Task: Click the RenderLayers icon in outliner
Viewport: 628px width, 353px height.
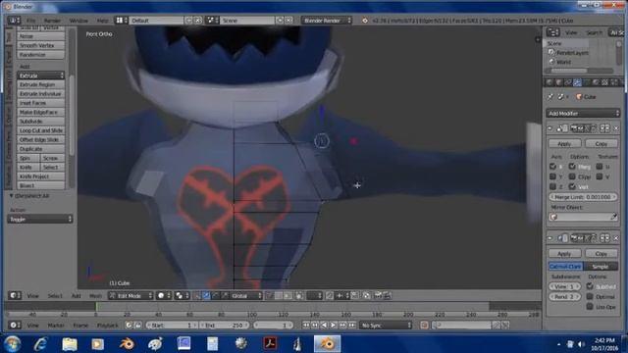Action: 551,52
